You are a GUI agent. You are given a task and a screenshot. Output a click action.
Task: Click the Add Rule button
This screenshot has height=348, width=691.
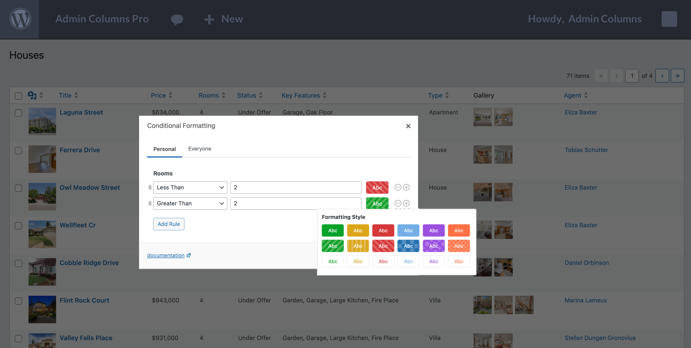click(168, 224)
